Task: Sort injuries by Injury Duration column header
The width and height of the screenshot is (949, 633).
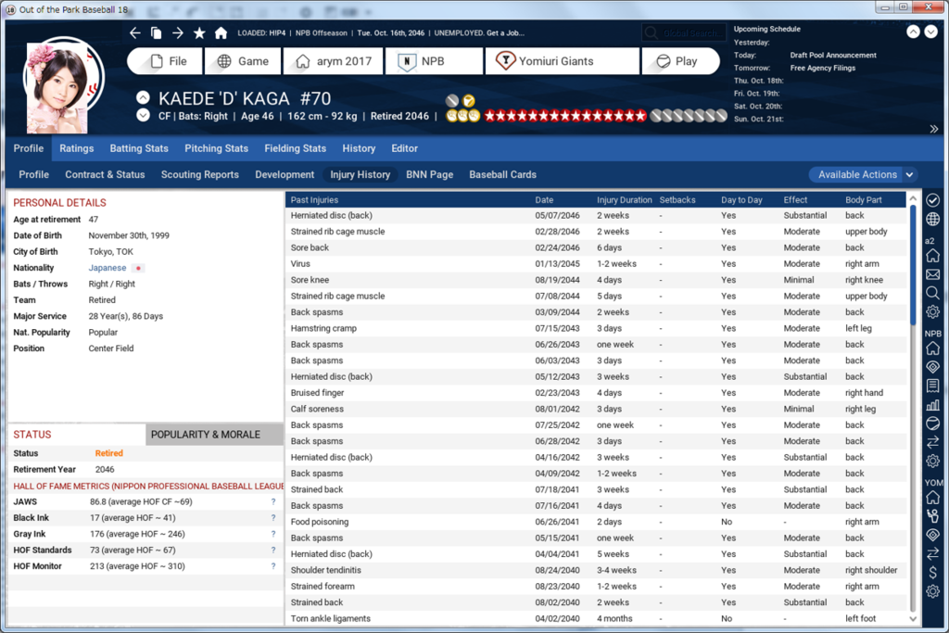Action: point(624,199)
